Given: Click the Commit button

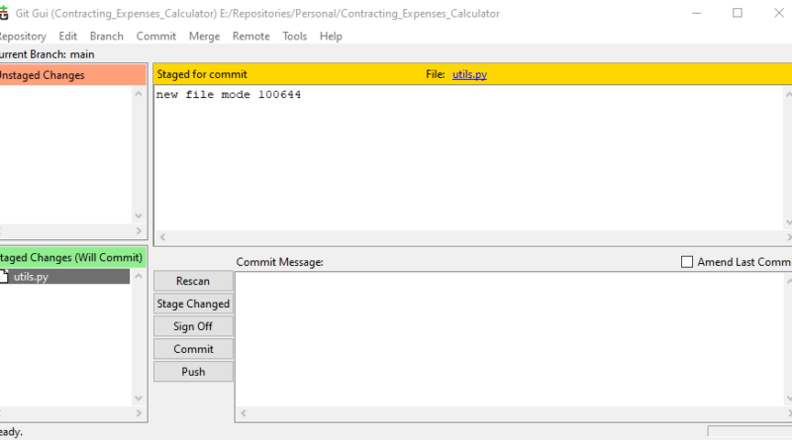Looking at the screenshot, I should pyautogui.click(x=193, y=349).
